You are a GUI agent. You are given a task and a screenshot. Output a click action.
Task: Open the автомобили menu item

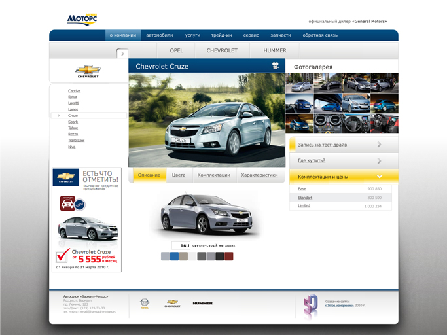click(x=159, y=35)
